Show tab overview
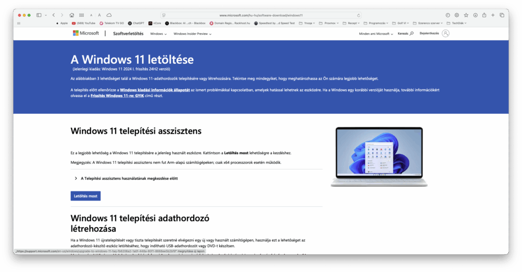 (502, 15)
